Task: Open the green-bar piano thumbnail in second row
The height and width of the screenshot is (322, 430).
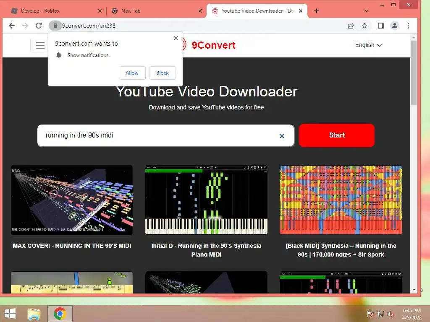Action: (x=341, y=283)
